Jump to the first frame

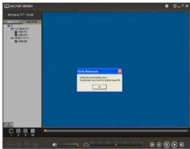152,145
